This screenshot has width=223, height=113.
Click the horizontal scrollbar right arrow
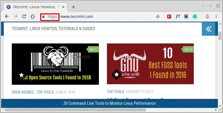216,110
